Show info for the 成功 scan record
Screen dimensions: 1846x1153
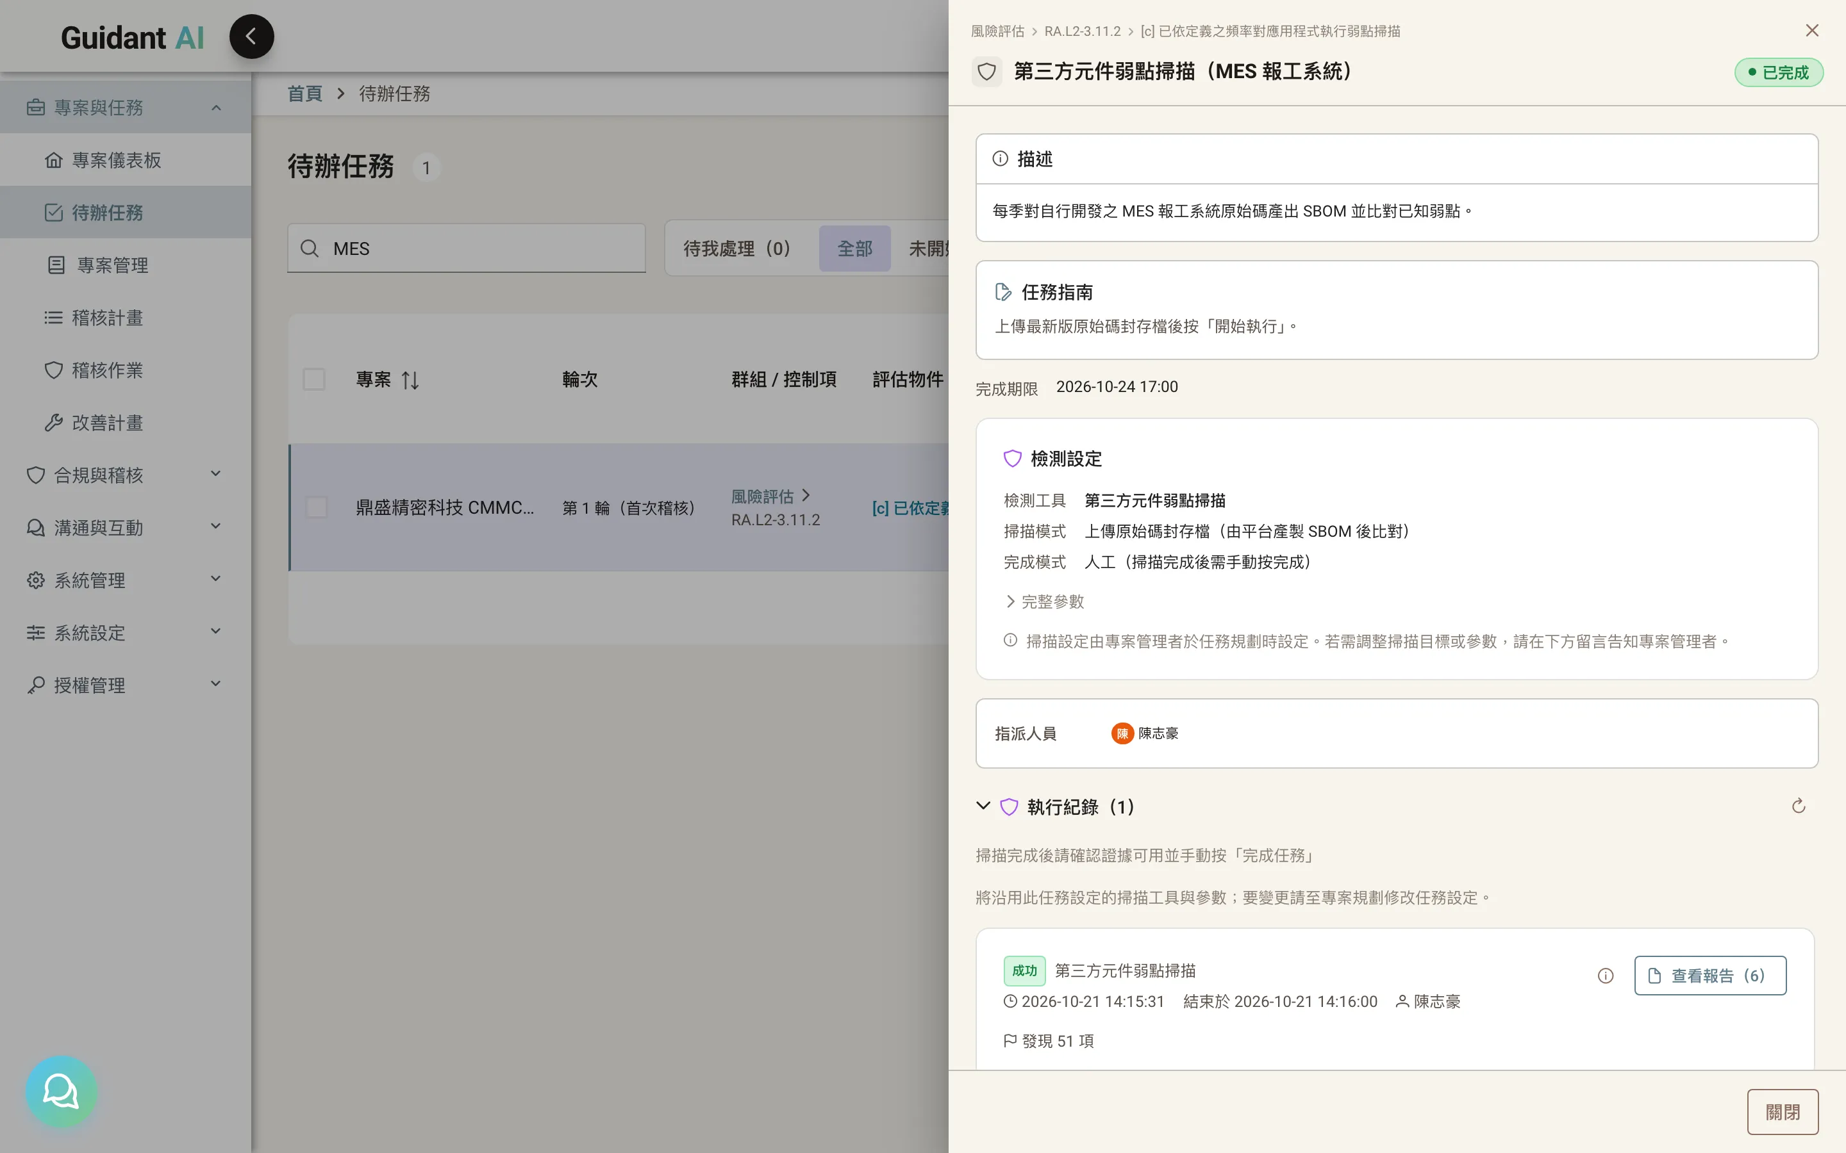click(1605, 976)
